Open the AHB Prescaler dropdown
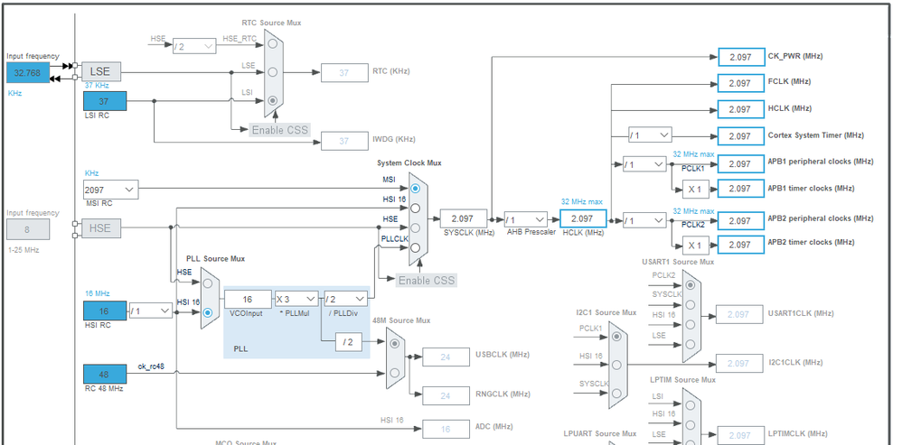The width and height of the screenshot is (902, 445). (x=526, y=219)
